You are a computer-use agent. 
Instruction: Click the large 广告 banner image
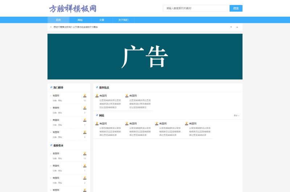[x=145, y=57]
